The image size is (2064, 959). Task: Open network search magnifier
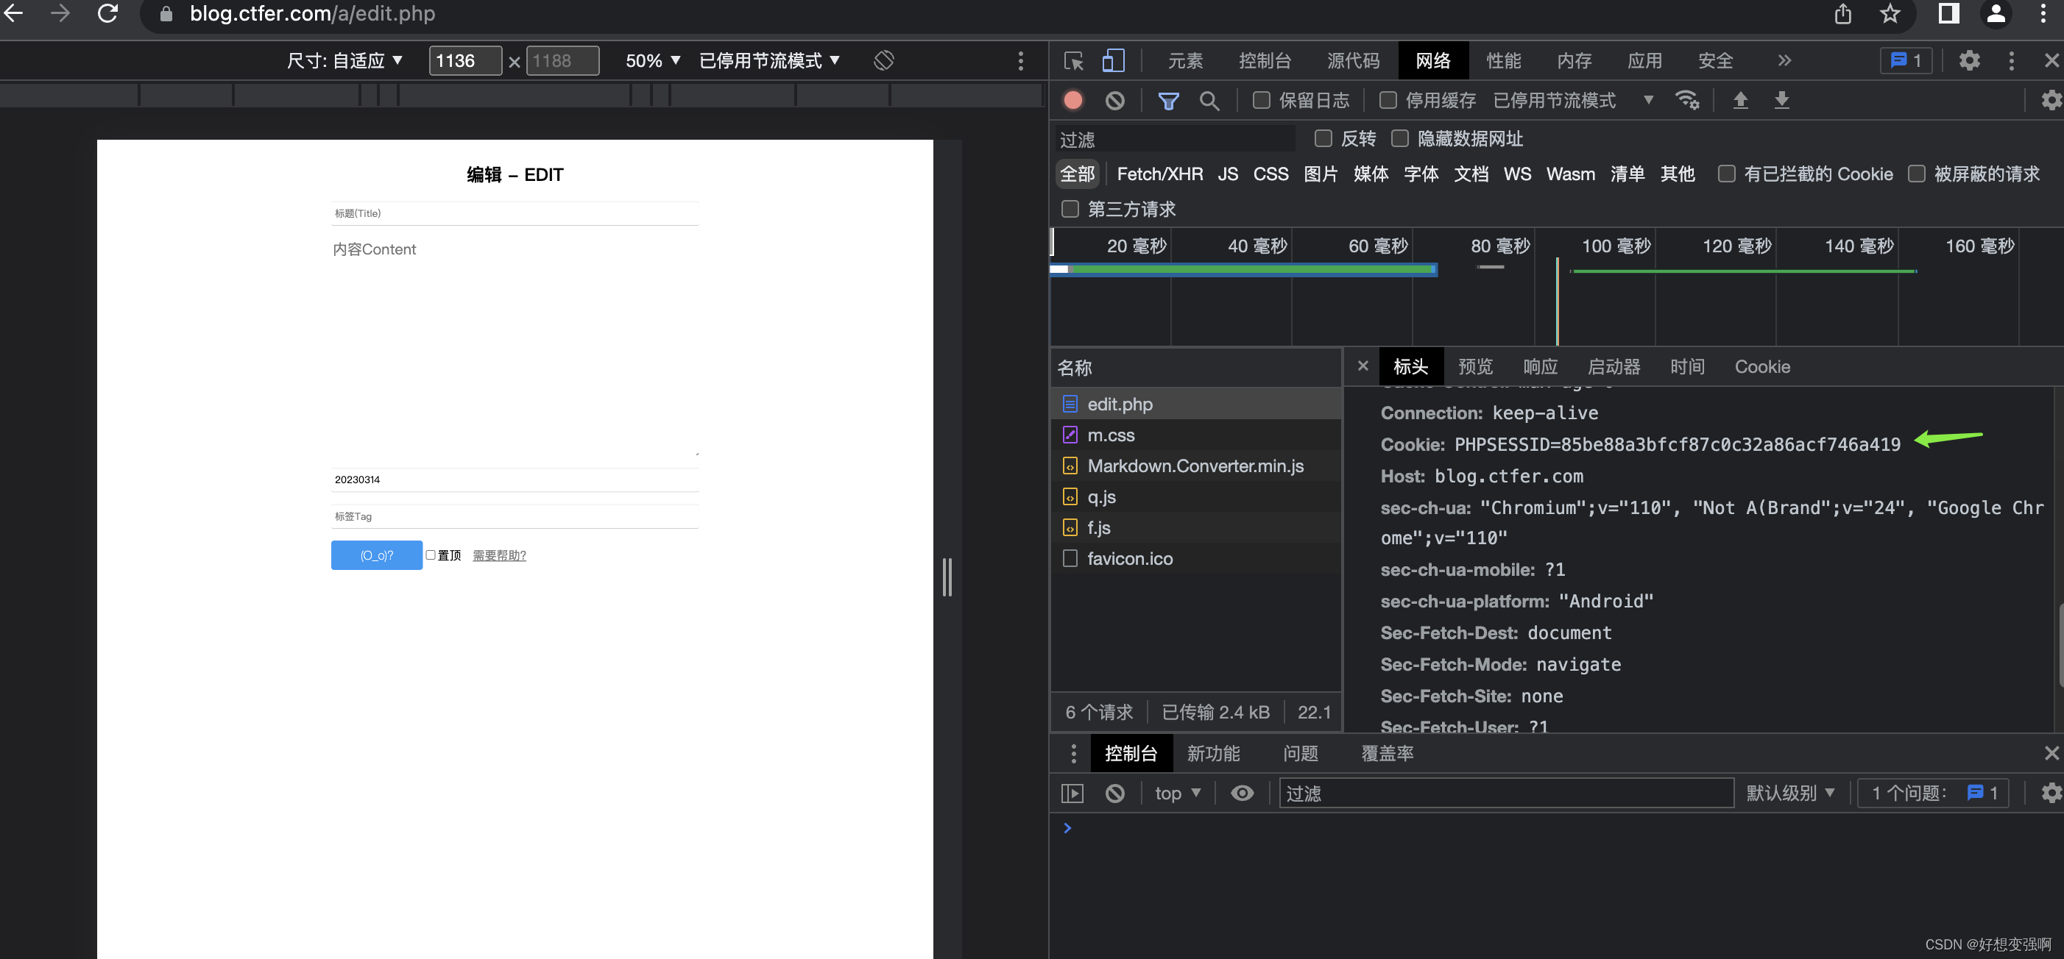coord(1209,100)
